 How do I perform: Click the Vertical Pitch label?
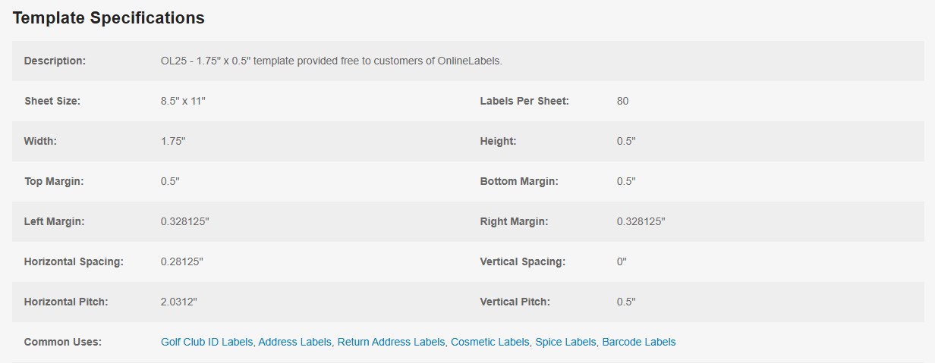(515, 302)
